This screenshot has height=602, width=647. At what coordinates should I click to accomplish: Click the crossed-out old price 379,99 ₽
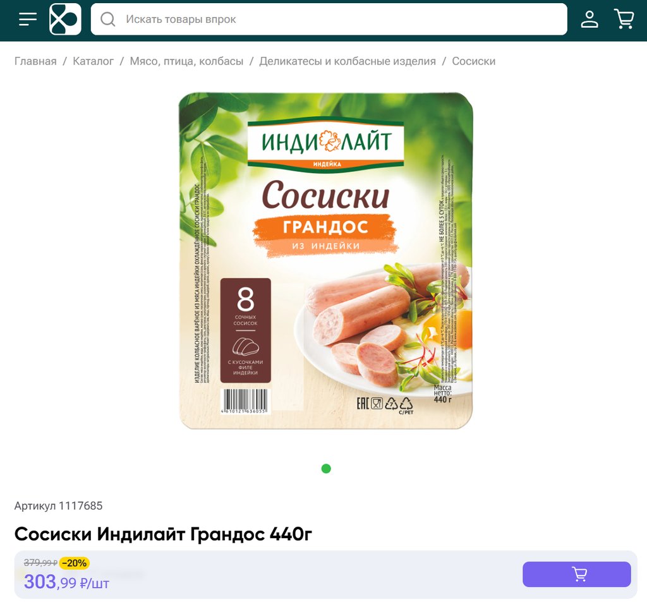[40, 563]
